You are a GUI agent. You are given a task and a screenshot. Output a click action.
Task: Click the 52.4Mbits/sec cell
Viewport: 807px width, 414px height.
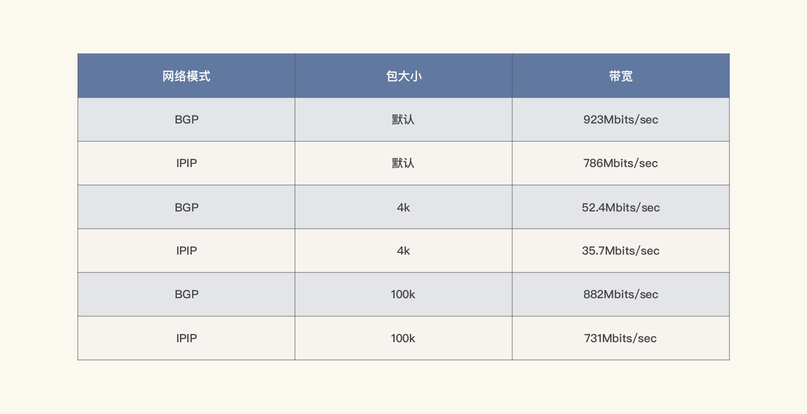(x=621, y=207)
